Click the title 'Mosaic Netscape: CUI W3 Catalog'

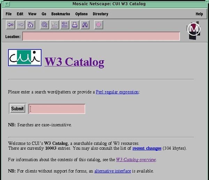coord(109,4)
